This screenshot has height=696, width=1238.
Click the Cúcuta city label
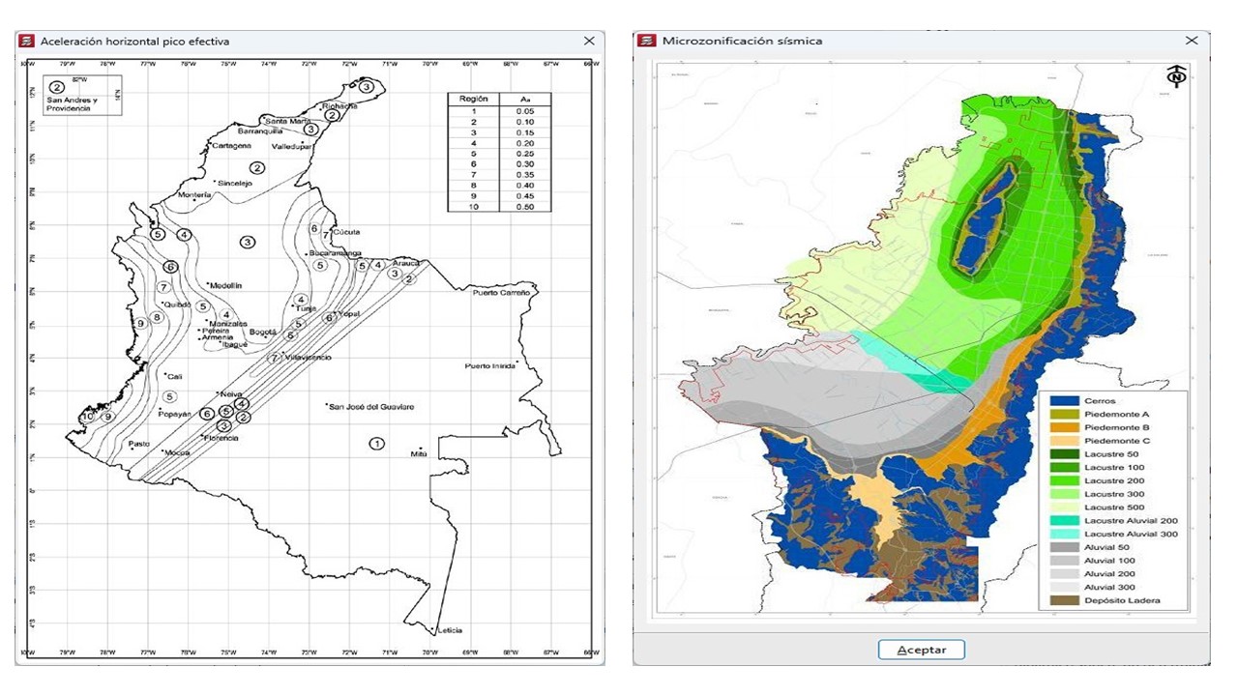coord(346,232)
